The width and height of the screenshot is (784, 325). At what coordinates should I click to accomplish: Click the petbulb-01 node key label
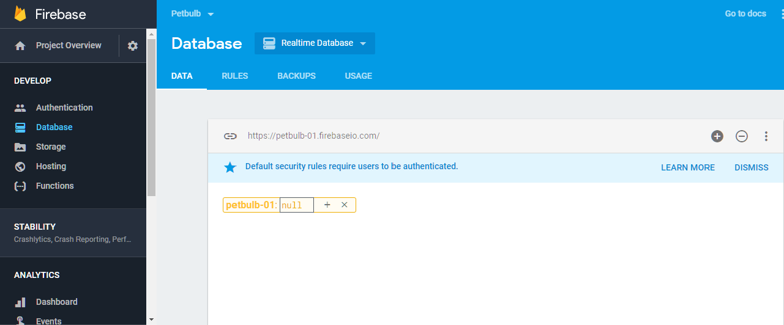point(252,205)
